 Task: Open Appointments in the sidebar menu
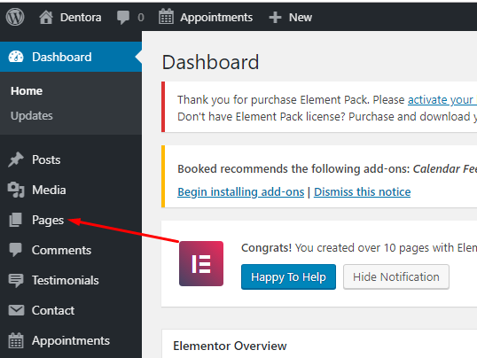tap(71, 340)
